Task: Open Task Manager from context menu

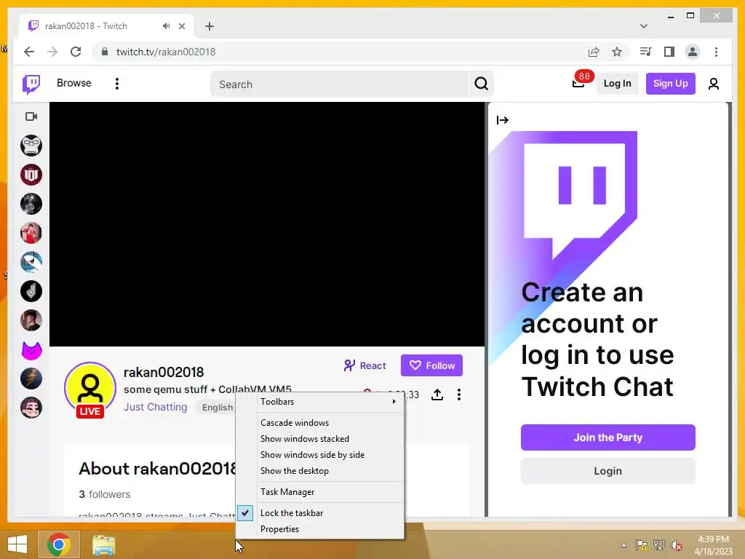Action: (x=328, y=492)
